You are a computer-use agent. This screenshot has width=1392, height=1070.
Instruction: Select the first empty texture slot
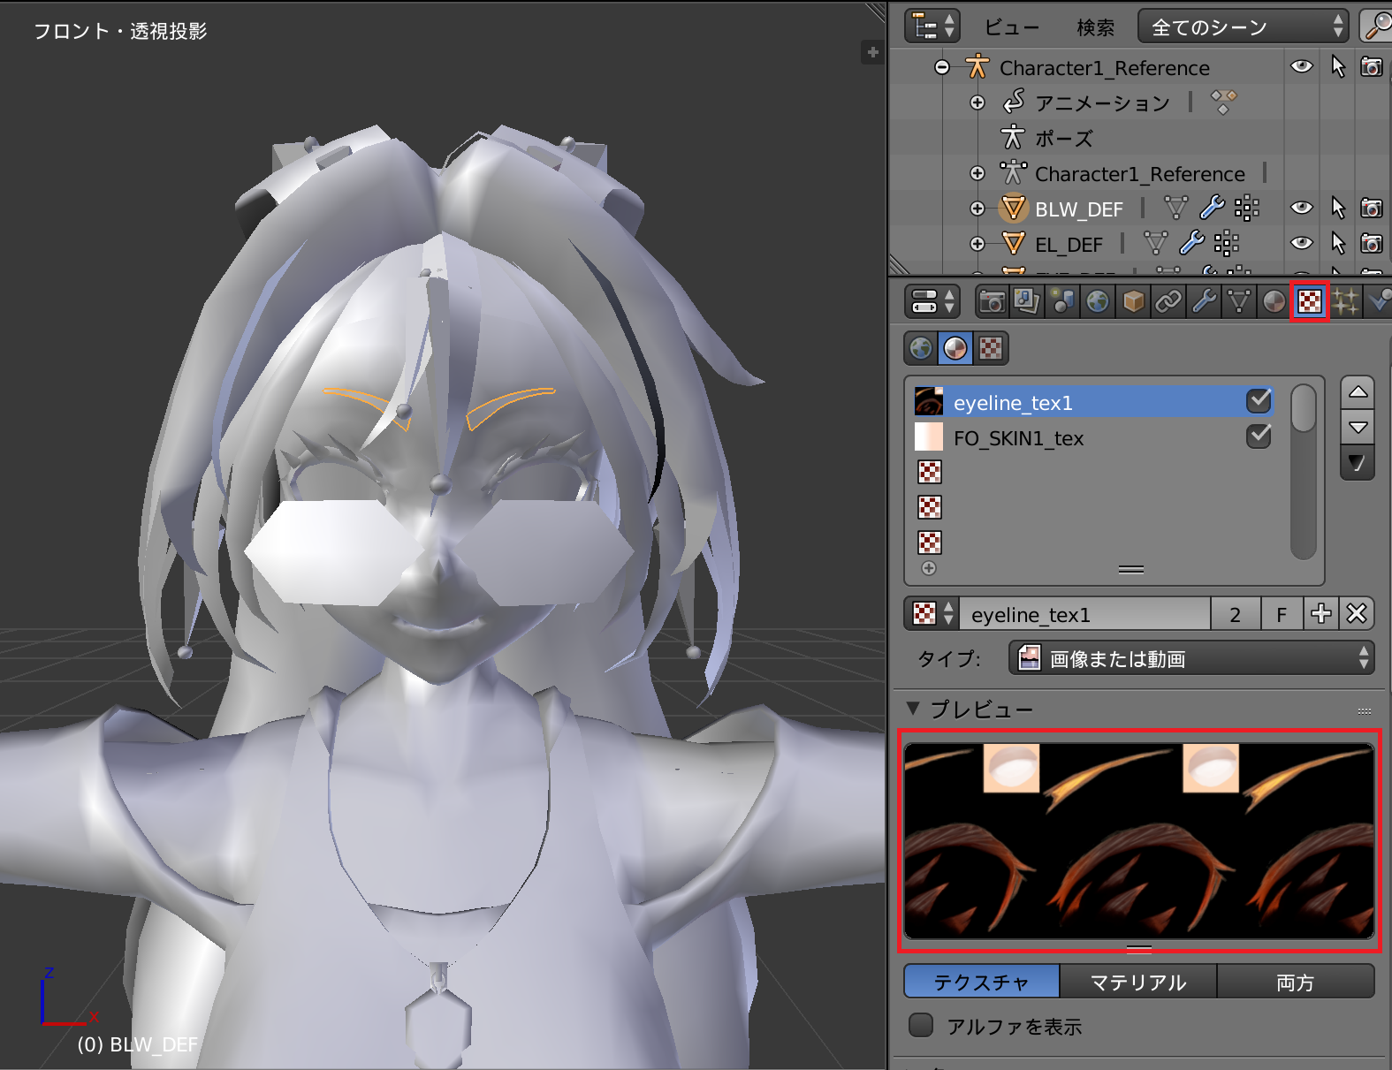point(1094,472)
